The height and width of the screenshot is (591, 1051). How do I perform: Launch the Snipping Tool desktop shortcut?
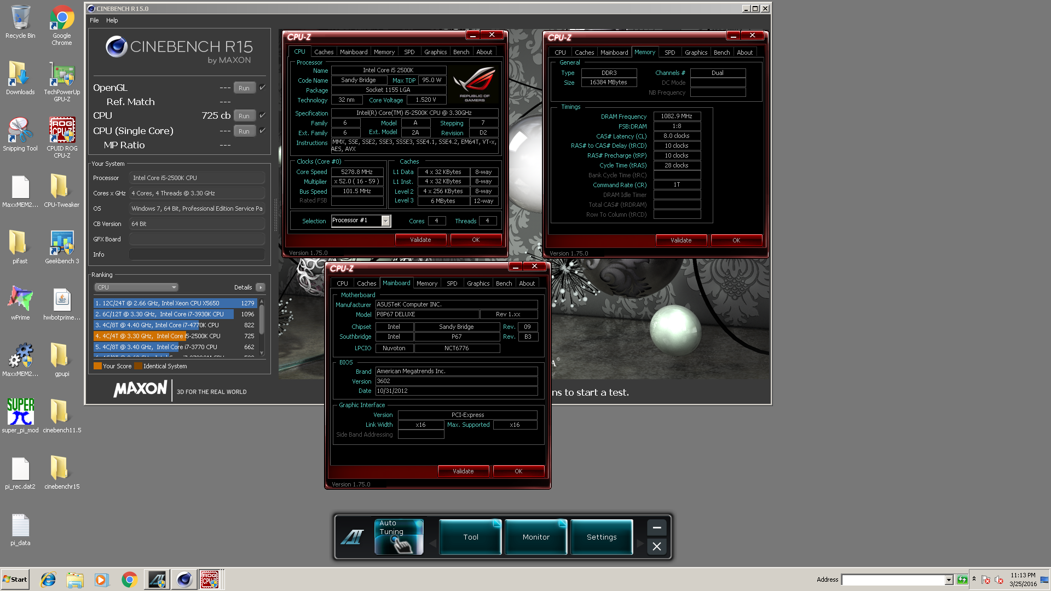[20, 135]
